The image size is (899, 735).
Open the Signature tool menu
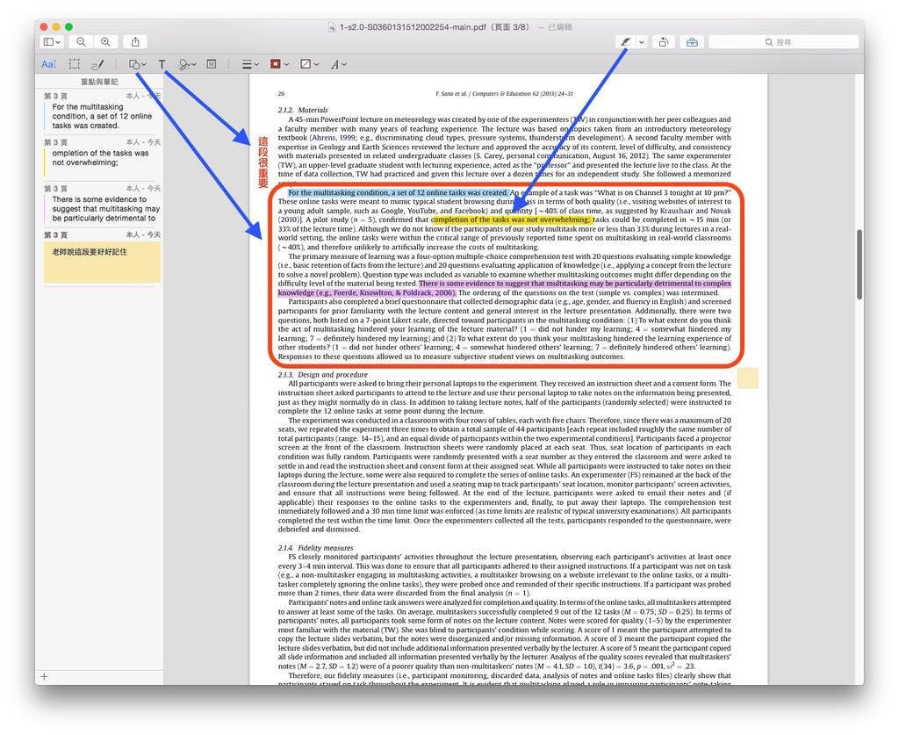pyautogui.click(x=187, y=64)
